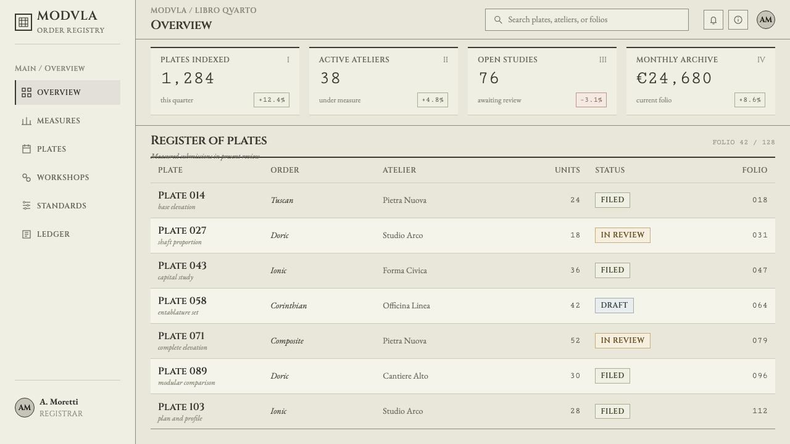Focus the search plates input field
790x444 pixels.
tap(587, 20)
